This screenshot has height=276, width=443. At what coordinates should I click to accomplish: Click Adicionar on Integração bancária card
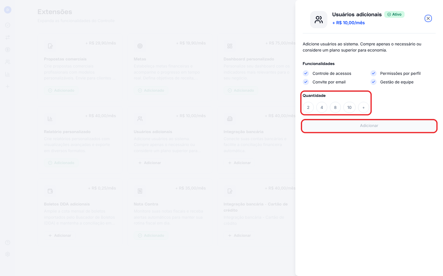pos(240,163)
